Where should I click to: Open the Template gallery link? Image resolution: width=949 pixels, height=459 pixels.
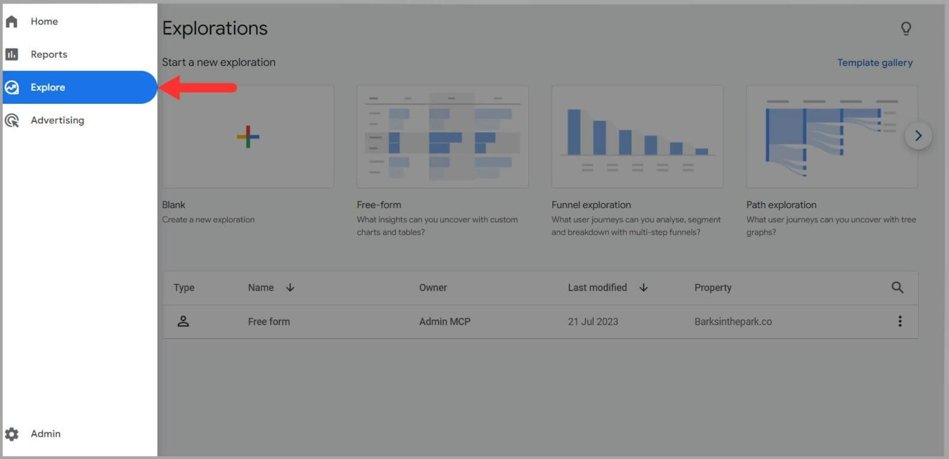click(874, 63)
